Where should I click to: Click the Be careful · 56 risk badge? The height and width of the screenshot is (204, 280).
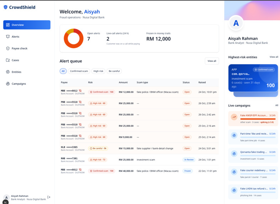[98, 148]
